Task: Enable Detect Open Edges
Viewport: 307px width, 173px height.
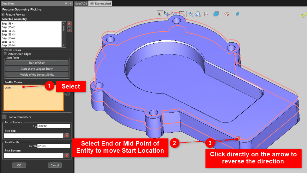Action: click(x=5, y=54)
